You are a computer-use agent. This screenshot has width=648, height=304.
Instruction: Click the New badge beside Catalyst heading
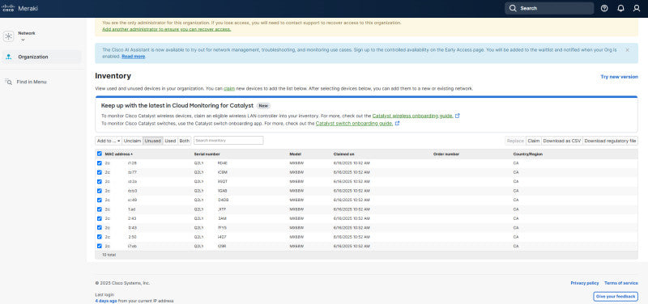[x=263, y=106]
